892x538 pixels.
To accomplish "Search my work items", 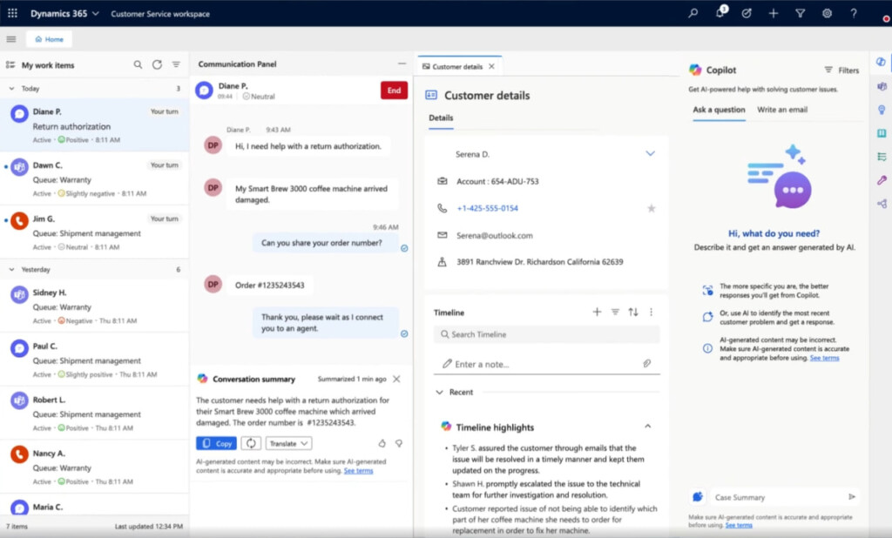I will coord(138,64).
